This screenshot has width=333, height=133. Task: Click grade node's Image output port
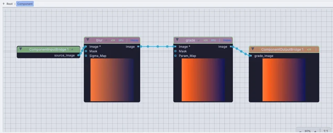(231, 46)
